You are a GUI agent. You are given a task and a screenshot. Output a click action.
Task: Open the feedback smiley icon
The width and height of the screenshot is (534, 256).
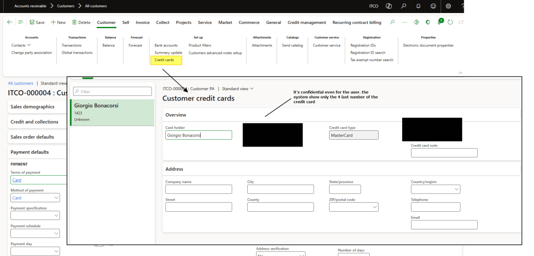433,6
